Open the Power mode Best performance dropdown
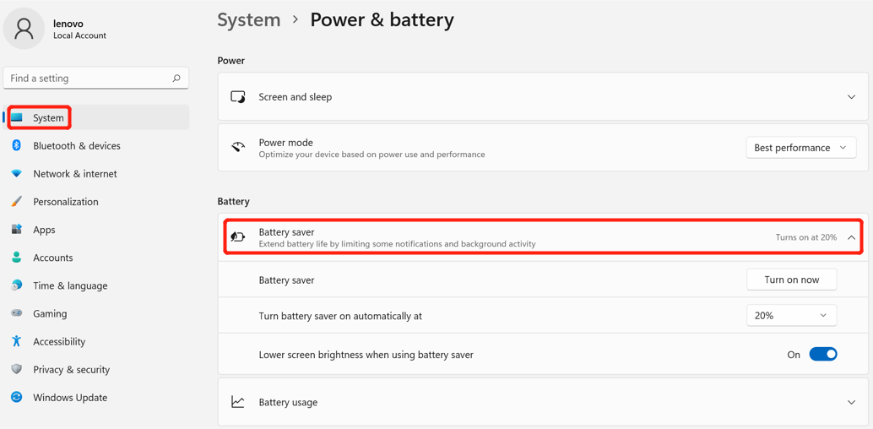This screenshot has width=873, height=429. [x=800, y=148]
